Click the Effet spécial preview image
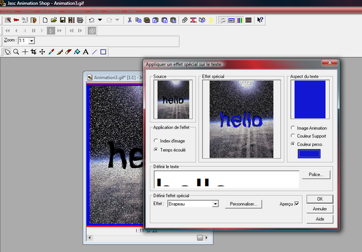This screenshot has height=252, width=362. pos(241,119)
